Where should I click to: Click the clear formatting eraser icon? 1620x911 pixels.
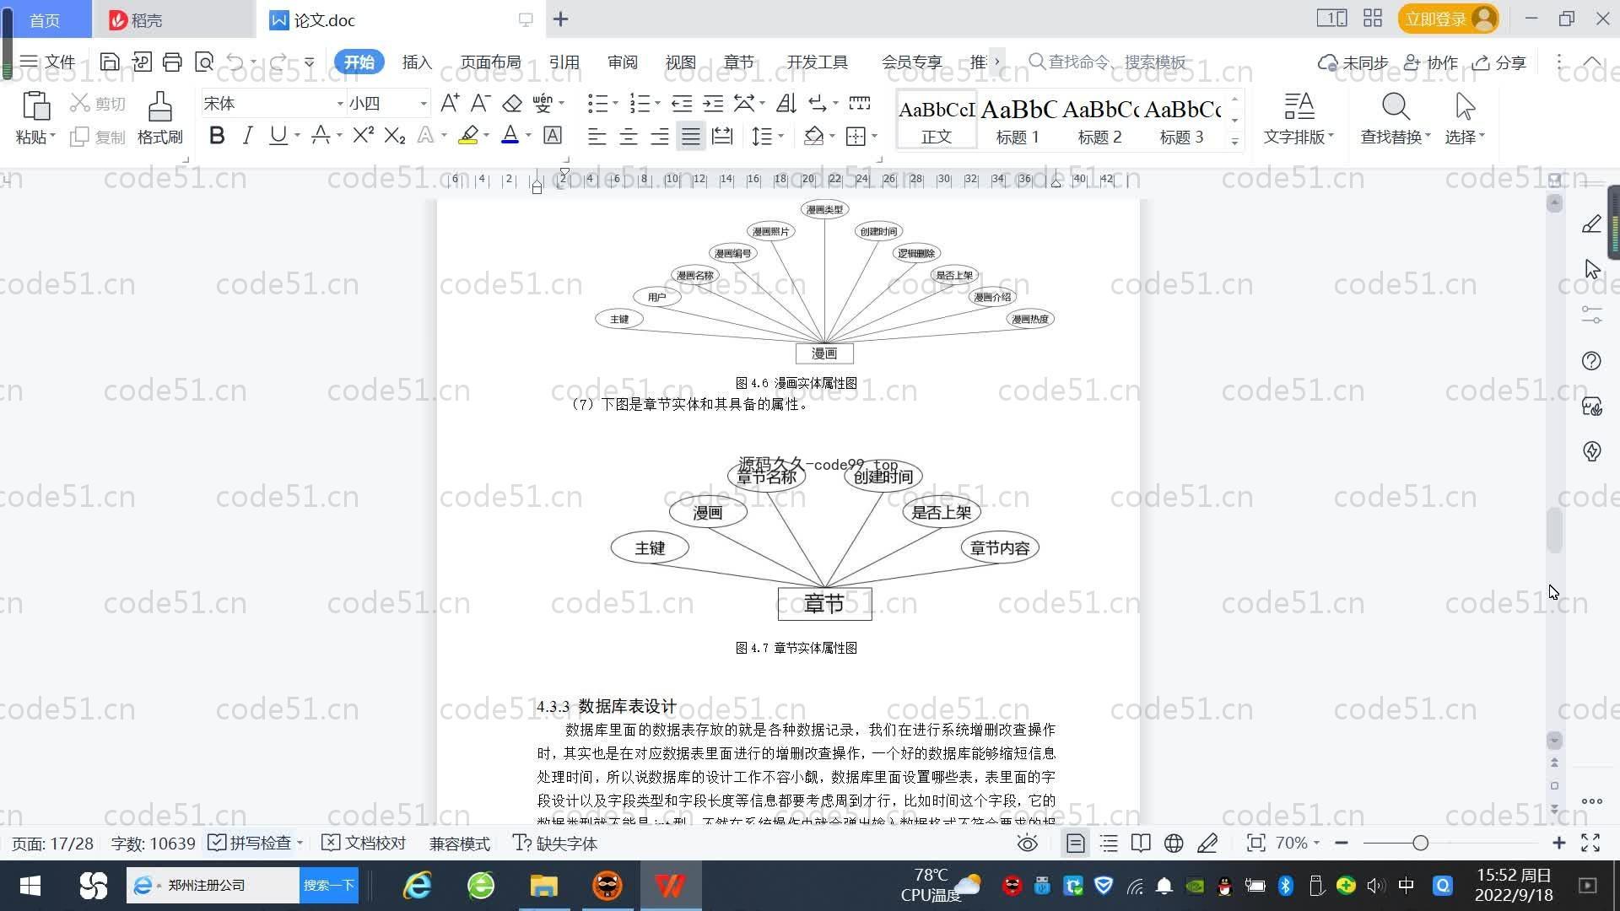pyautogui.click(x=512, y=104)
